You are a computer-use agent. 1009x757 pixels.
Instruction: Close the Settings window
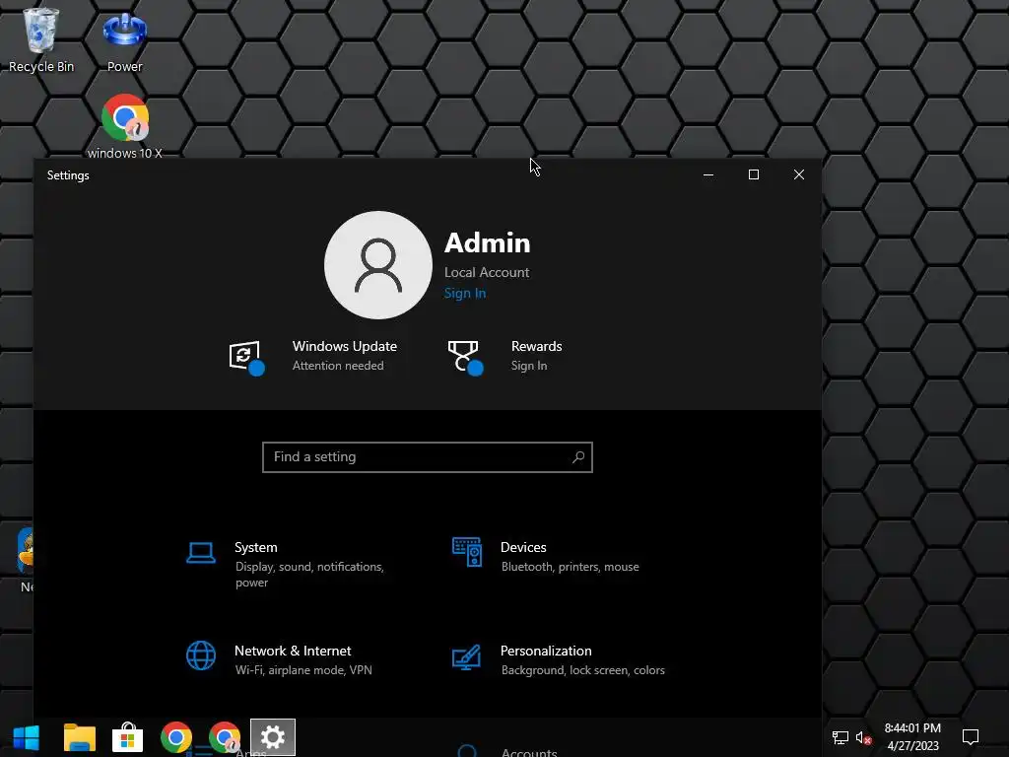coord(798,174)
